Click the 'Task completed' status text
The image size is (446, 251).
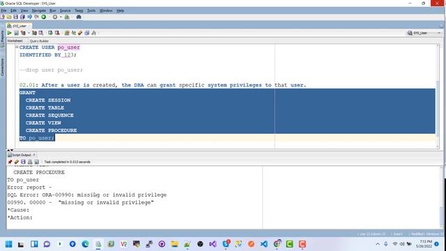point(67,162)
